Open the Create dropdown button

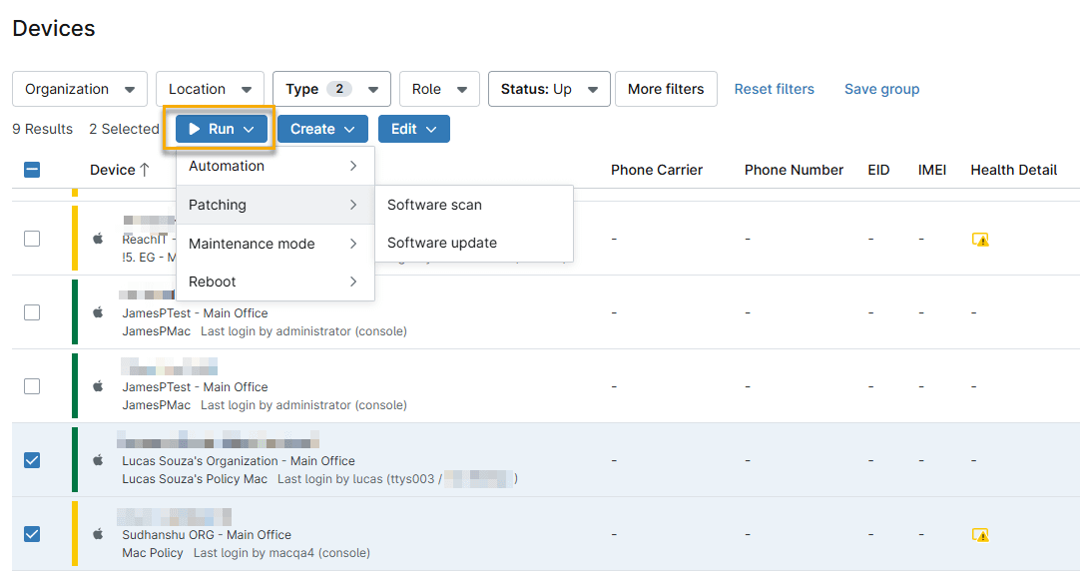[x=322, y=129]
